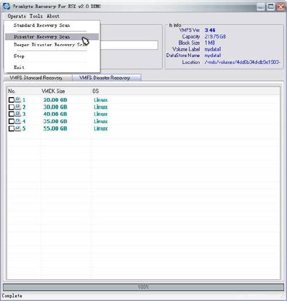Open the Operate menu

(x=17, y=16)
